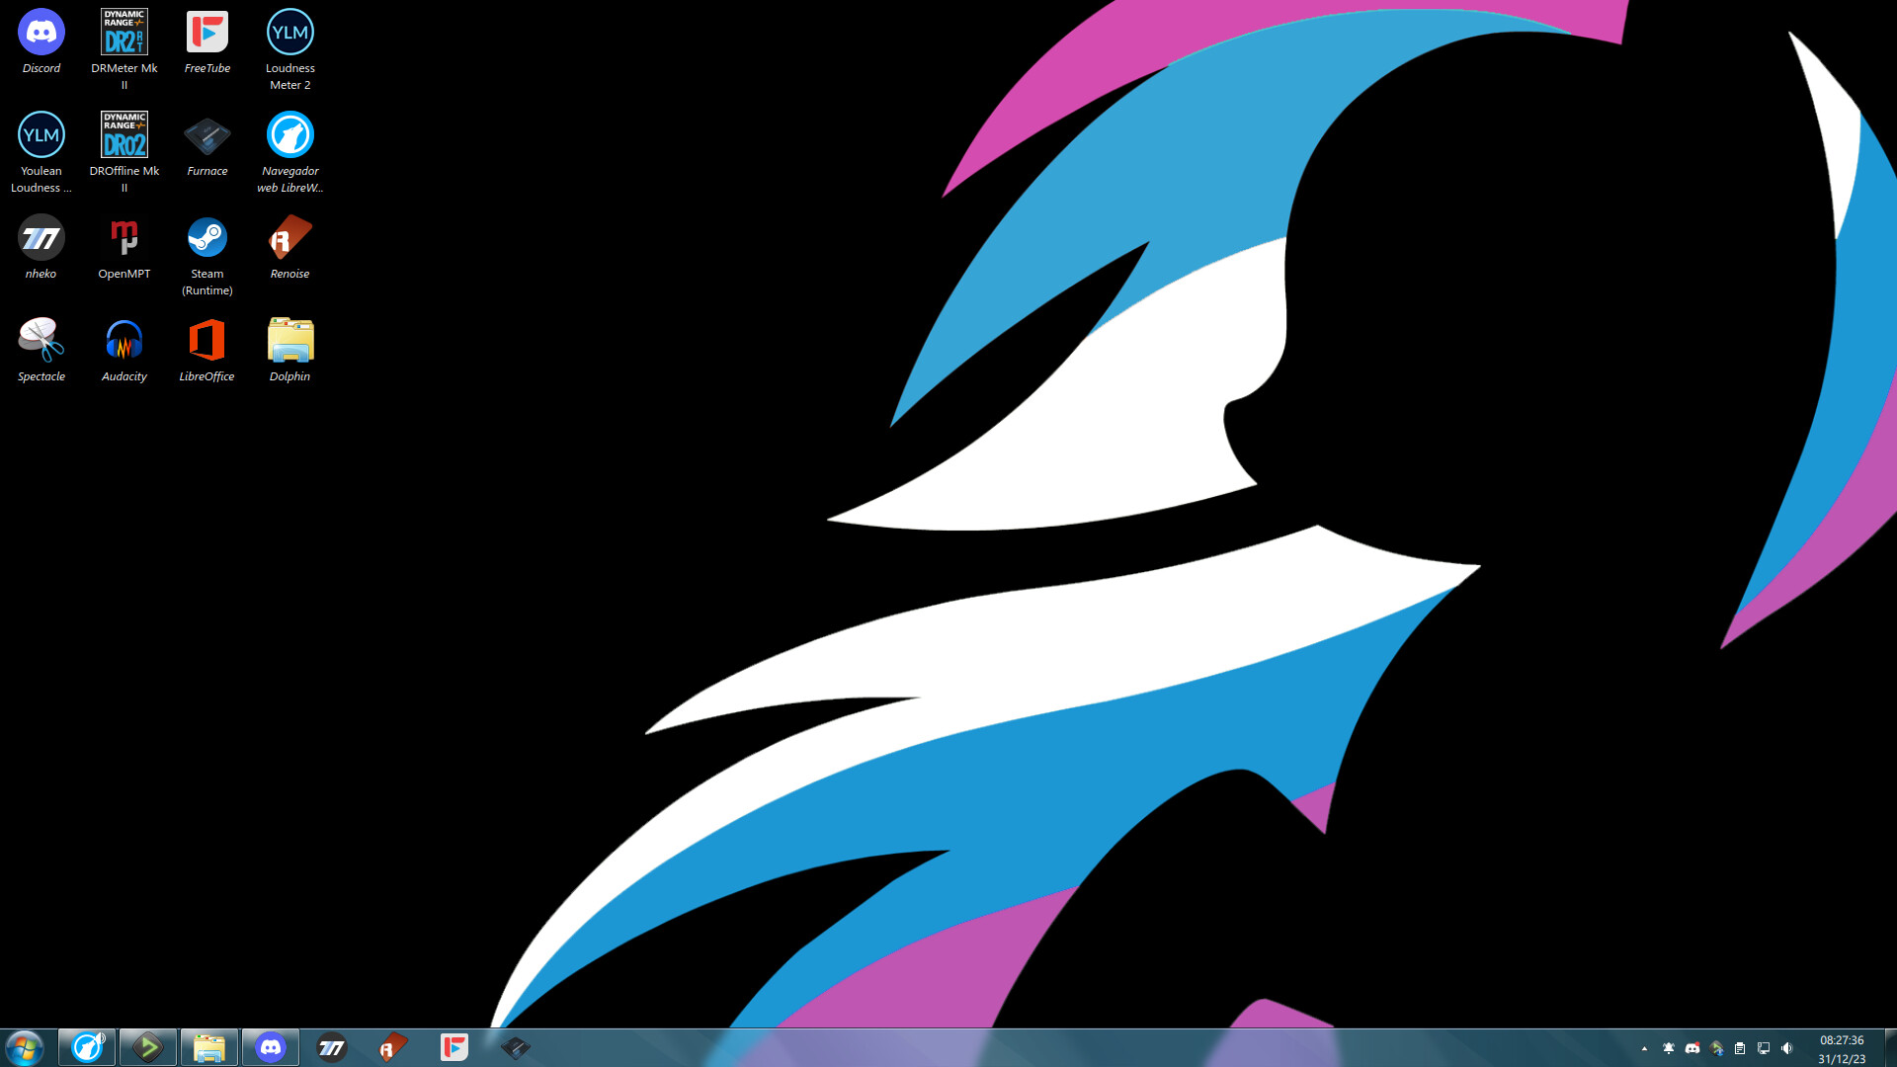Screen dimensions: 1897x1067
Task: Open the Steam (Runtime) shortcut
Action: click(x=207, y=239)
